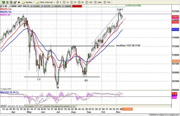
Task: Click the RS right shoulder label
Action: 86,81
